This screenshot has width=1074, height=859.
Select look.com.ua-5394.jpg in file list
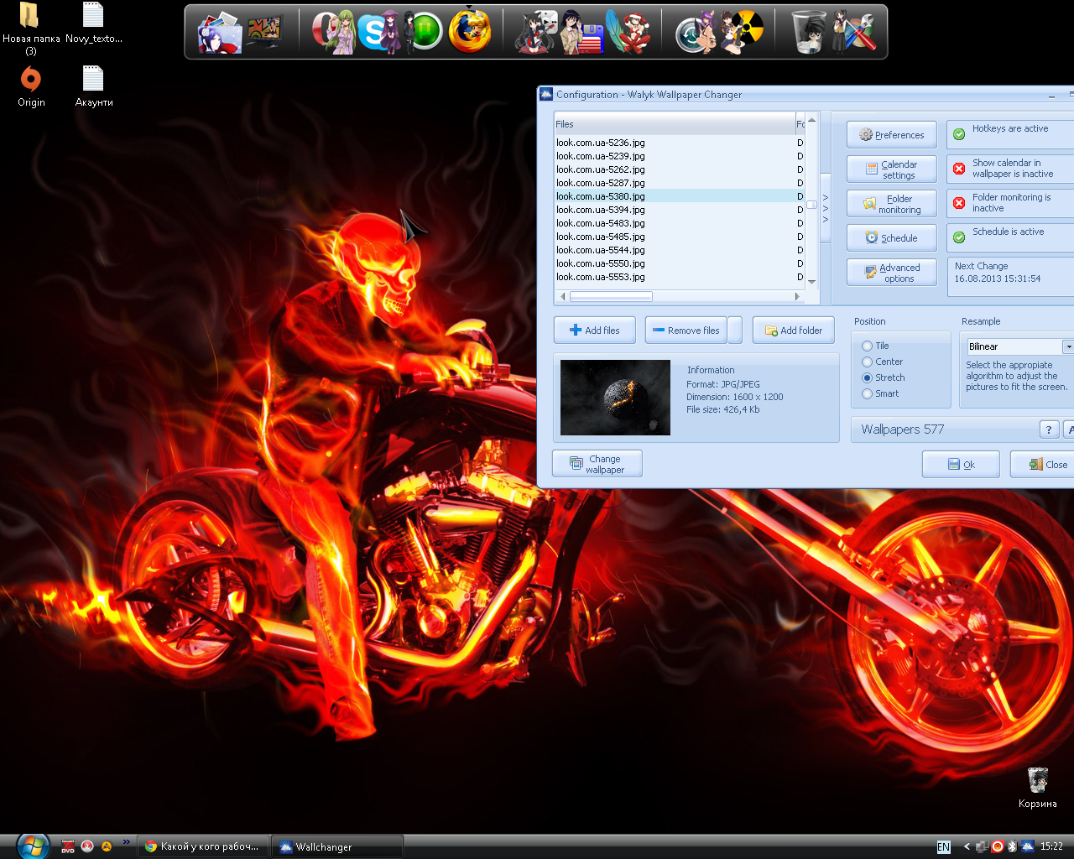(x=679, y=210)
